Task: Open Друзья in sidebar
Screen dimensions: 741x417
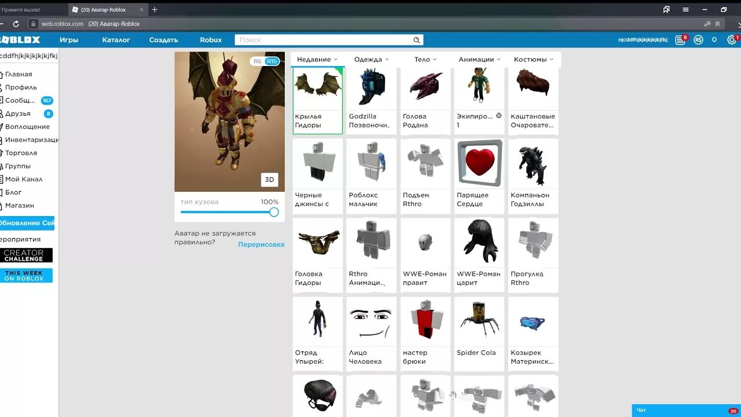Action: [18, 114]
